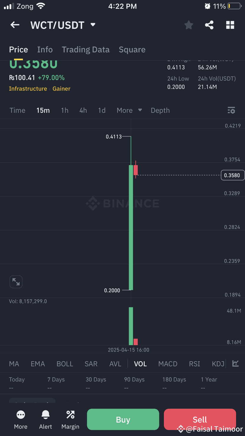Open the chart settings icon
This screenshot has width=245, height=436.
tap(231, 110)
